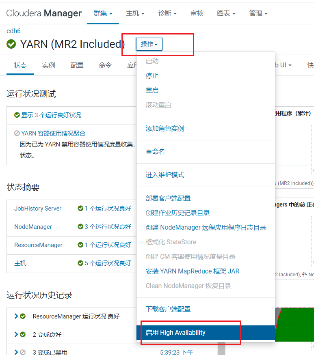Click the 5:39:23 下午 timestamp link
The height and width of the screenshot is (355, 314).
(176, 352)
